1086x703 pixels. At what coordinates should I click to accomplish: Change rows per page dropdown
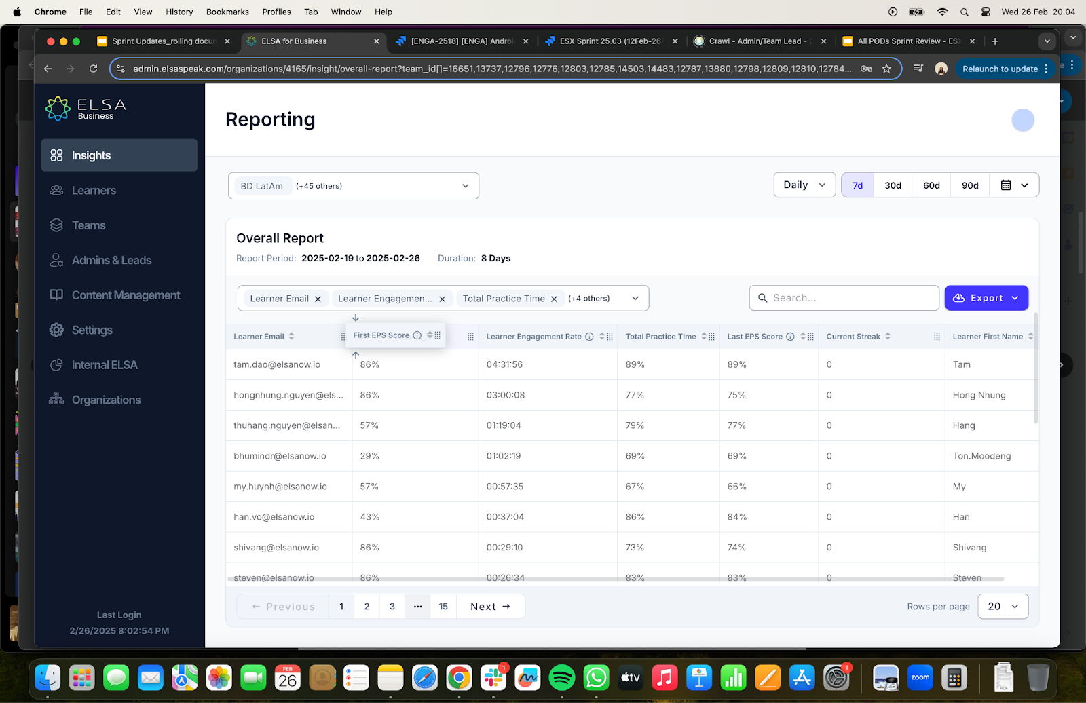click(x=1003, y=607)
